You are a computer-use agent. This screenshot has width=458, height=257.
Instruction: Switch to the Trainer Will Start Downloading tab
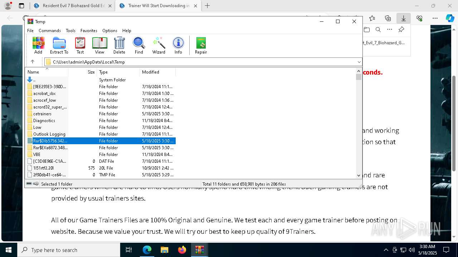[157, 6]
